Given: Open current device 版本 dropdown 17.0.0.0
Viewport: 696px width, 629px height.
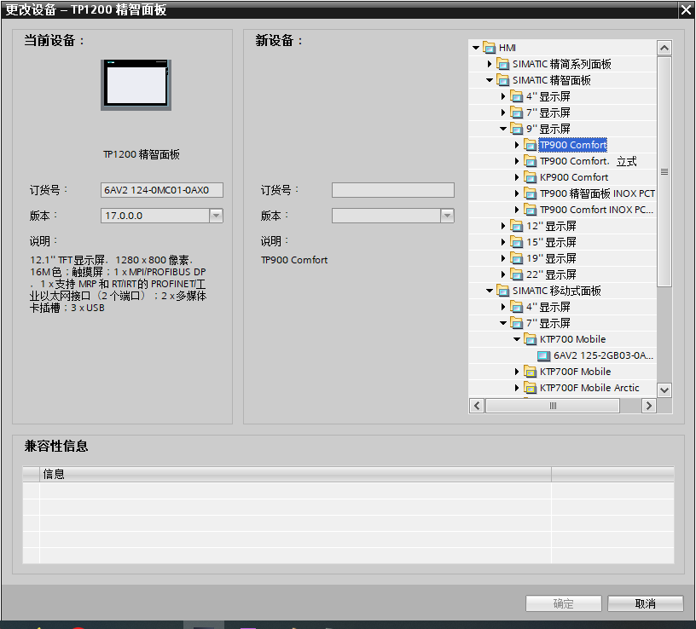Looking at the screenshot, I should (216, 216).
